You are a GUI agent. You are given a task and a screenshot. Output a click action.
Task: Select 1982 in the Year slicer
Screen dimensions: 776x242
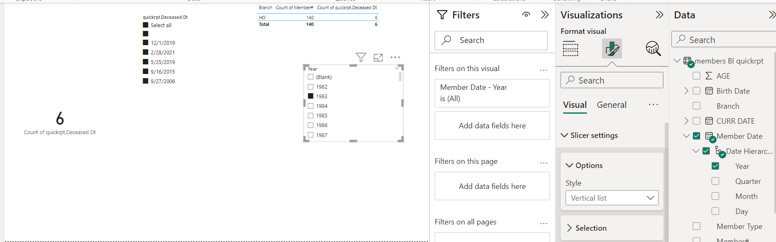pos(310,87)
